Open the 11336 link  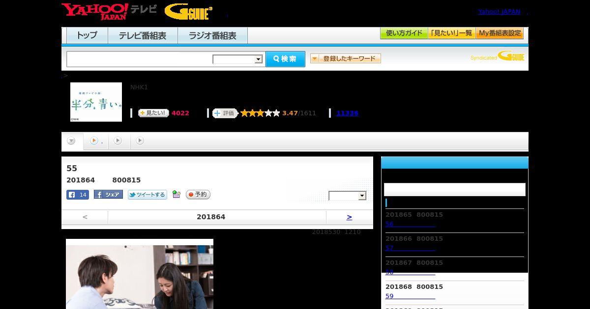point(347,113)
